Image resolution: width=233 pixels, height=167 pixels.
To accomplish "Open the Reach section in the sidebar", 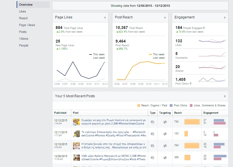I will pos(23,18).
